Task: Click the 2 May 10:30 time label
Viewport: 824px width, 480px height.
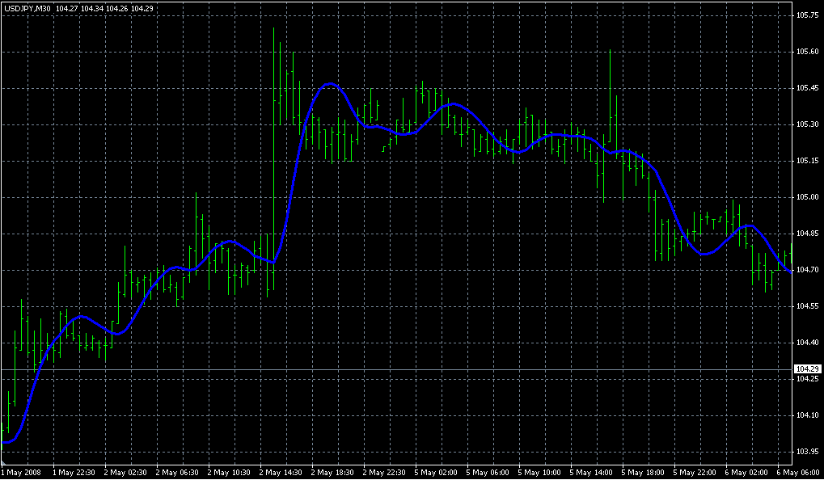Action: tap(229, 473)
